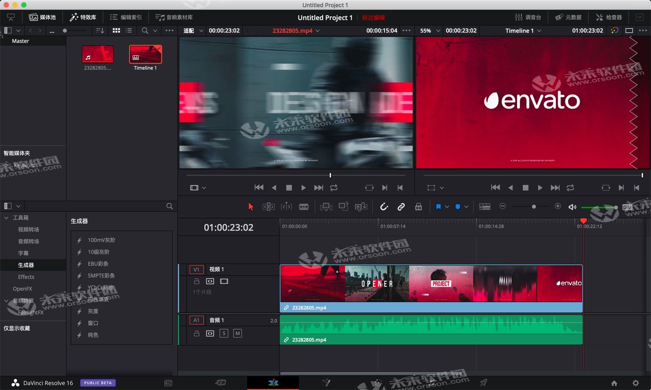Switch media pool to thumbnail view
The image size is (651, 390).
click(116, 31)
